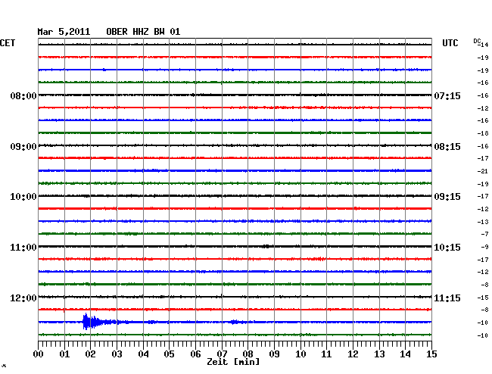Select the 08:00 CET time label
This screenshot has width=492, height=374.
23,95
